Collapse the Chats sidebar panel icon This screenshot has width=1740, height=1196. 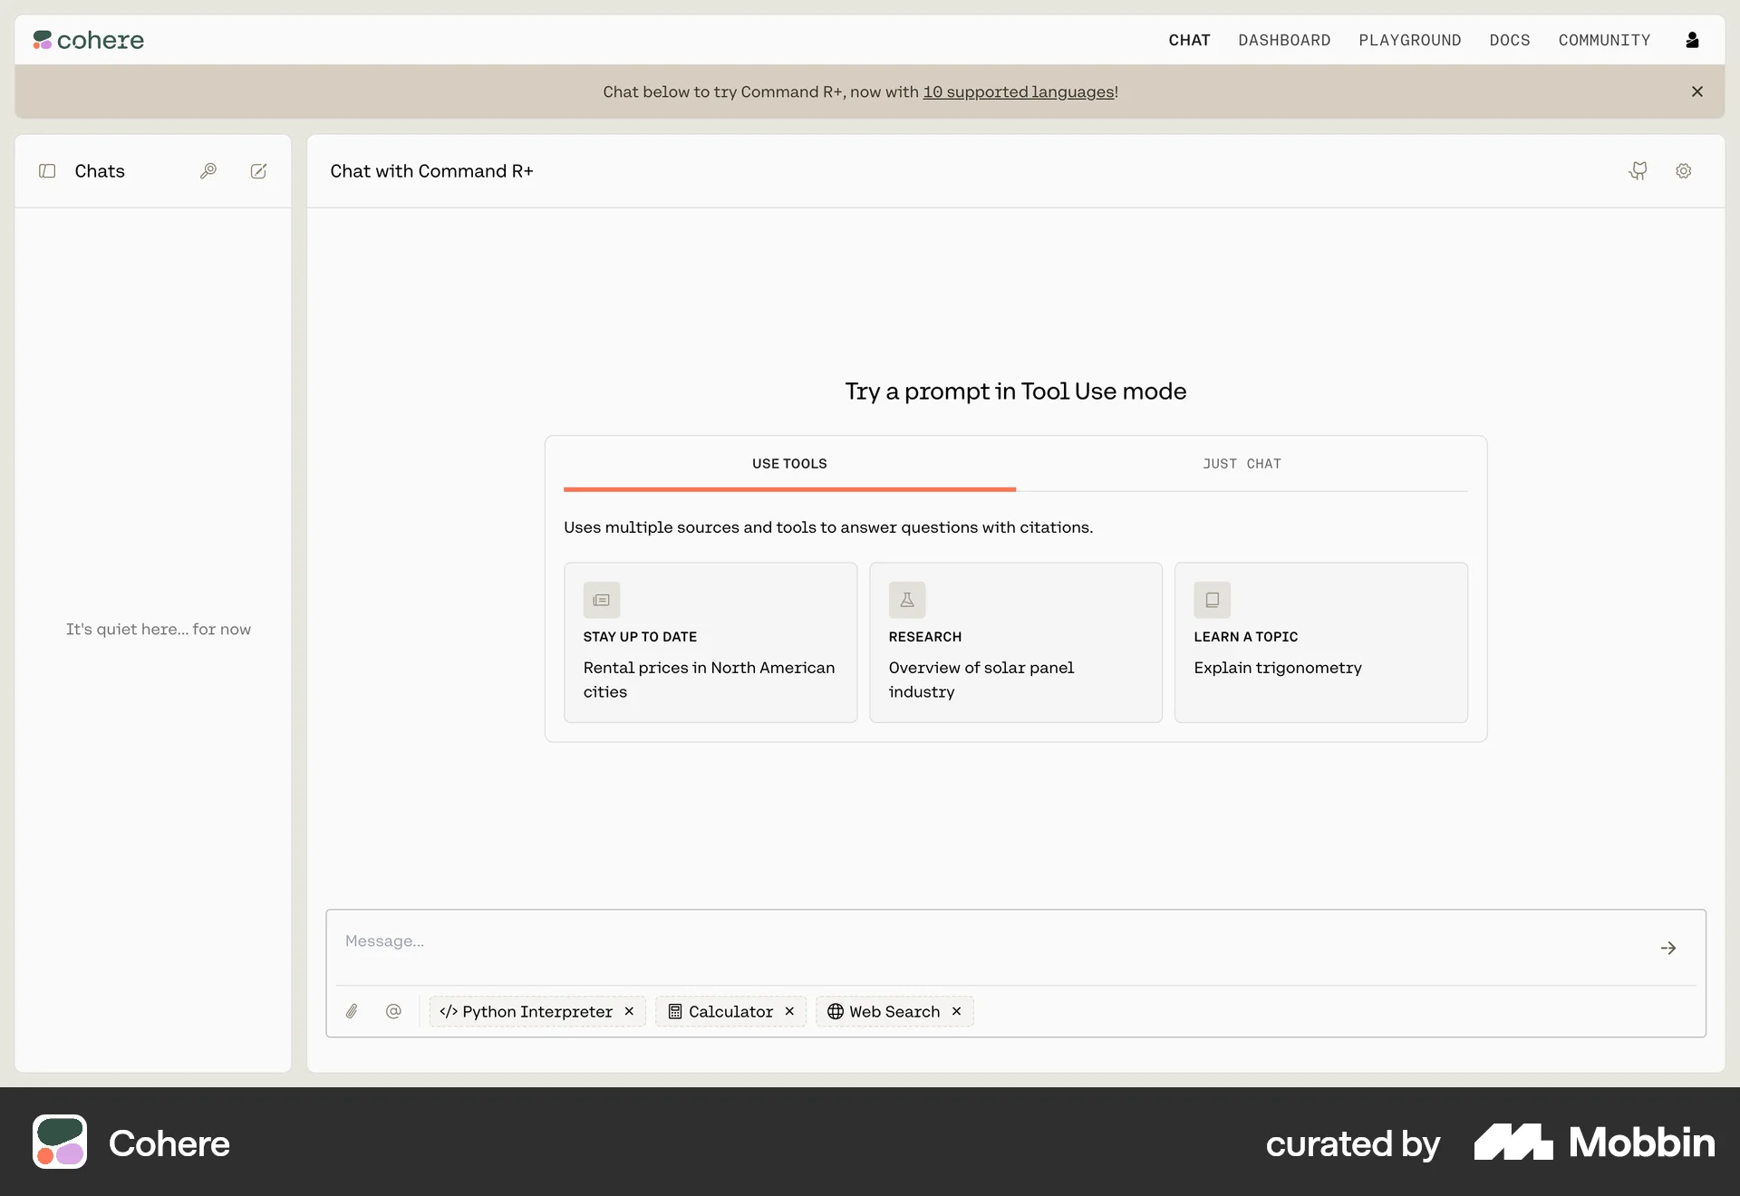[x=48, y=170]
